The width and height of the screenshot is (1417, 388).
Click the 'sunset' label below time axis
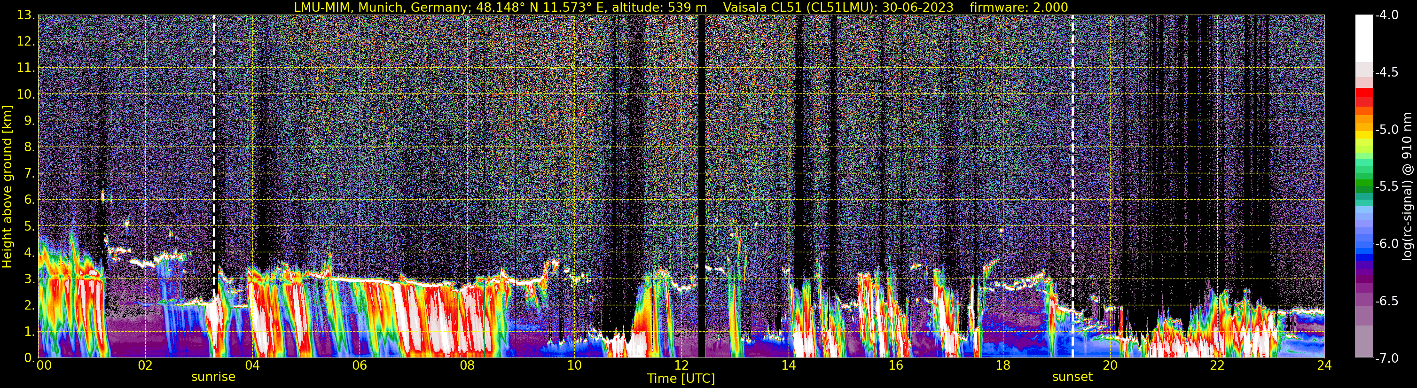click(1072, 377)
